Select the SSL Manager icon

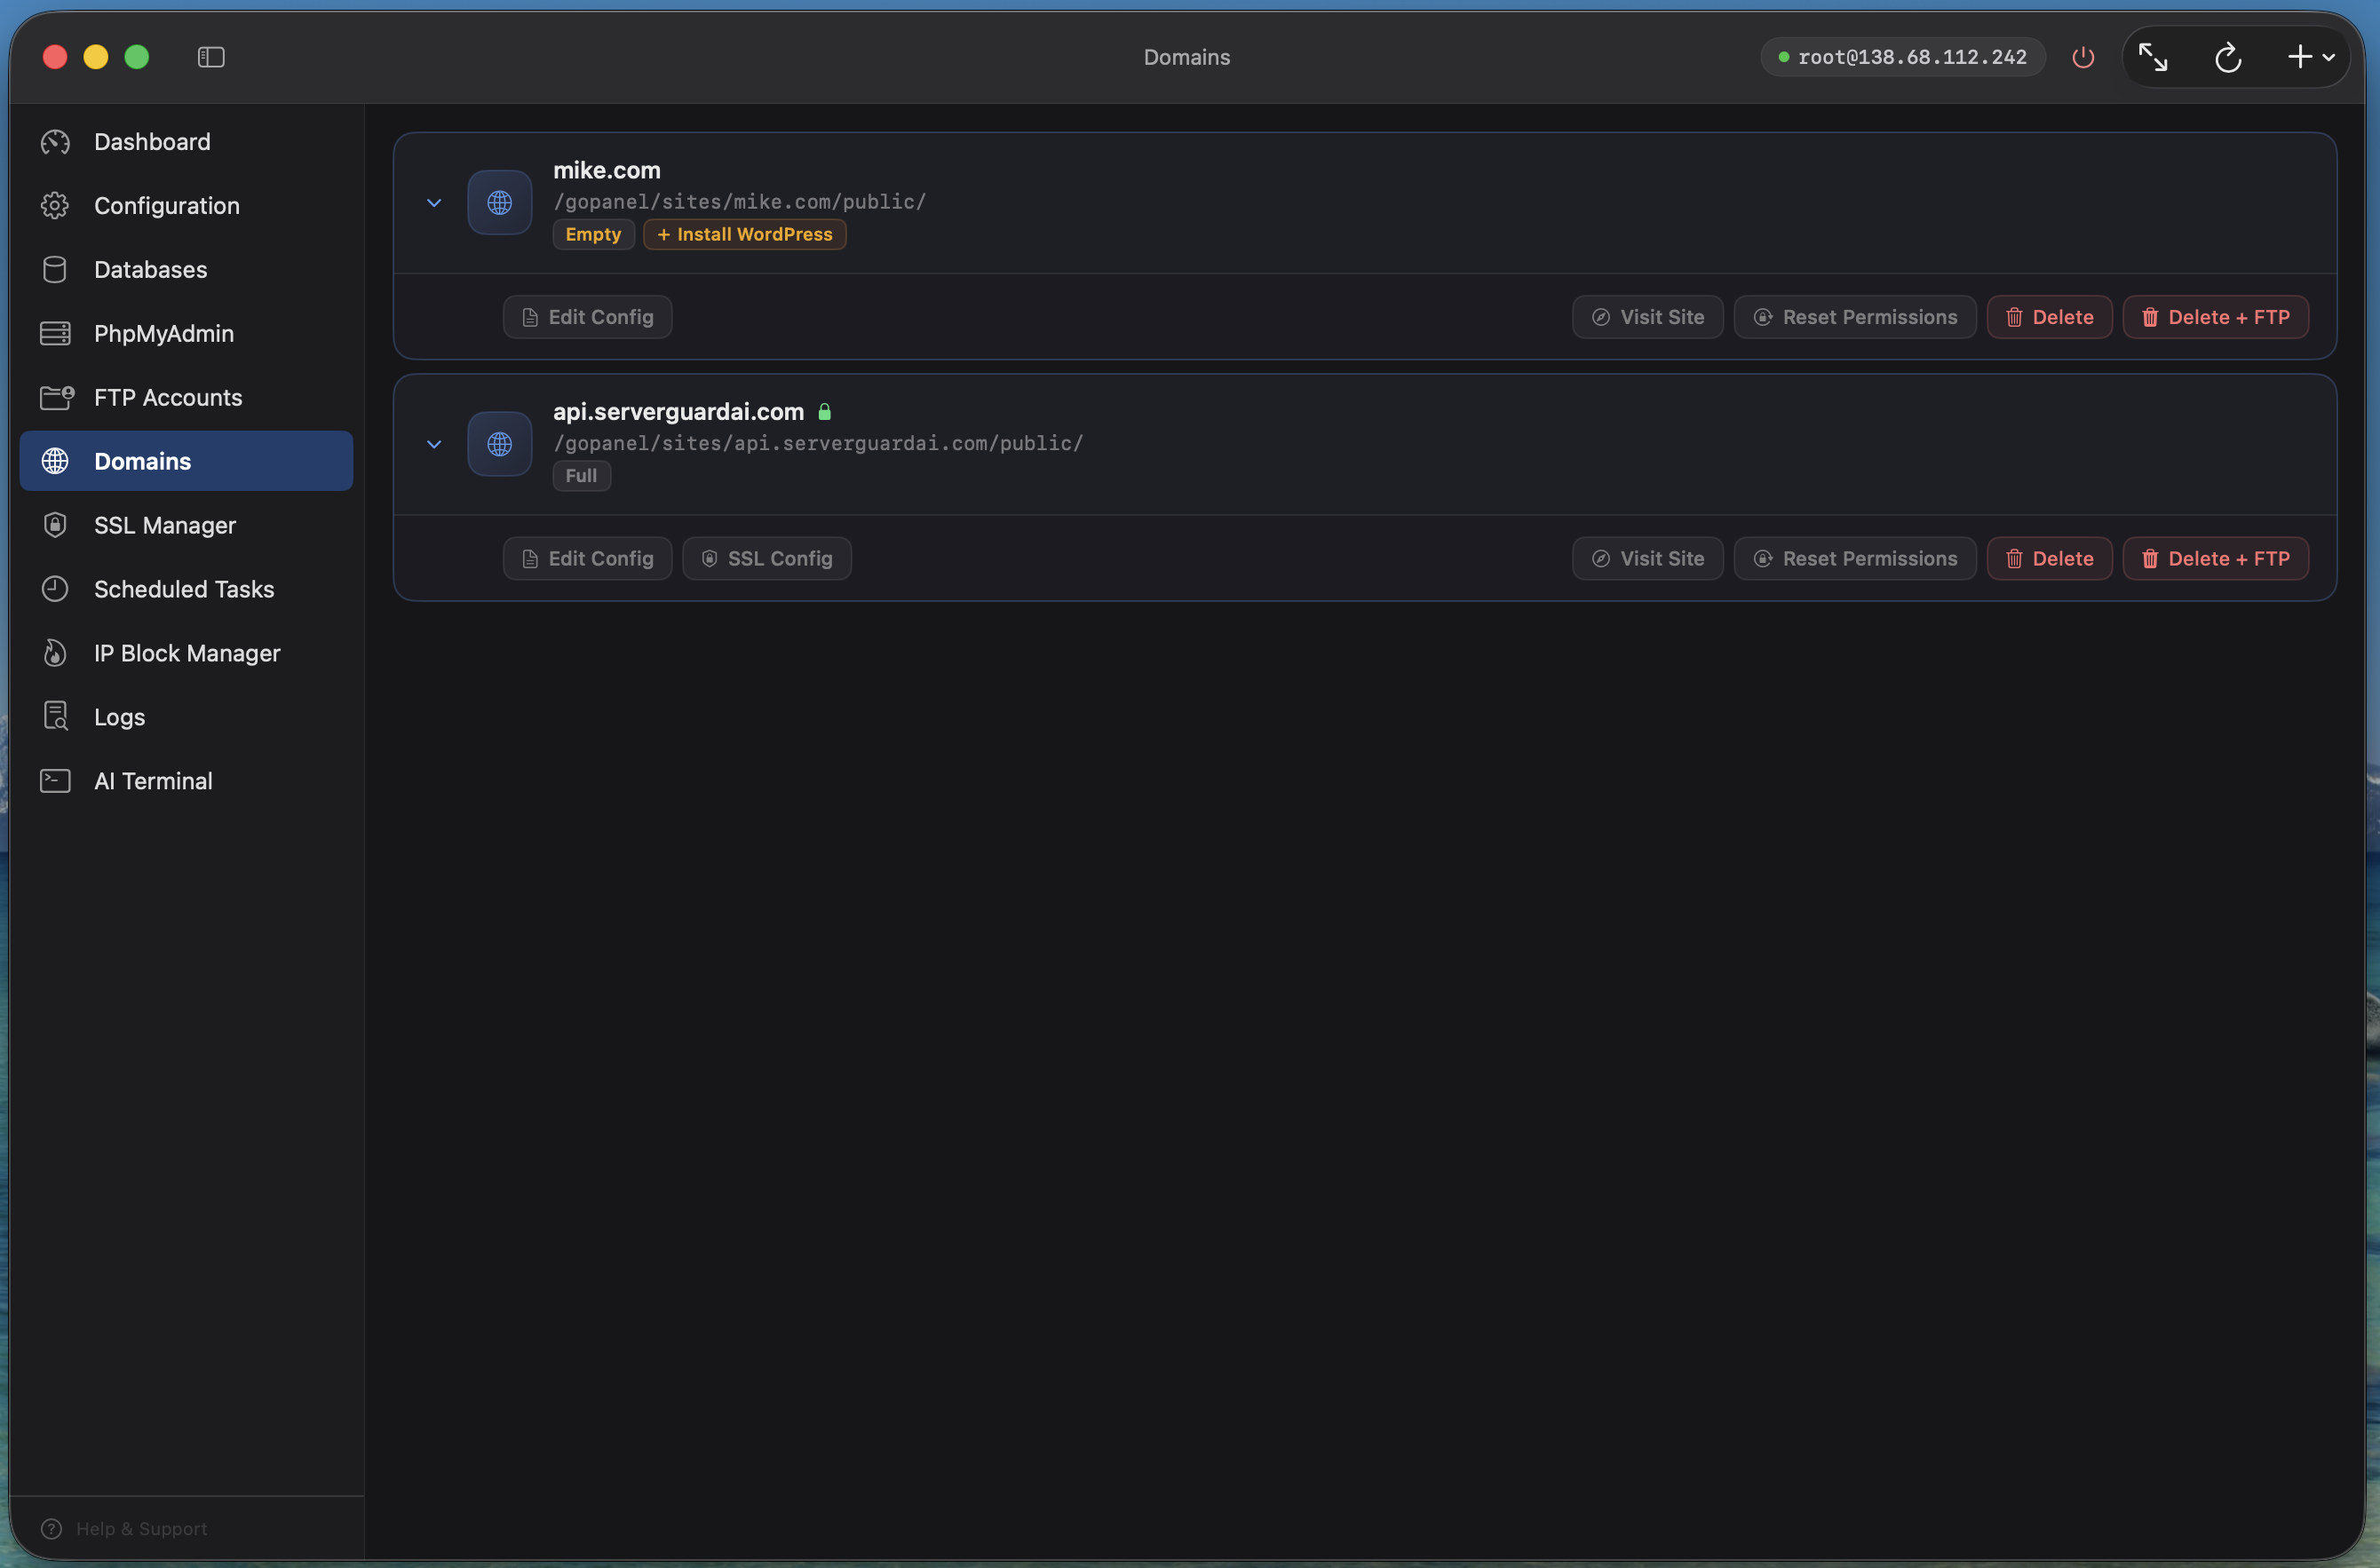55,525
